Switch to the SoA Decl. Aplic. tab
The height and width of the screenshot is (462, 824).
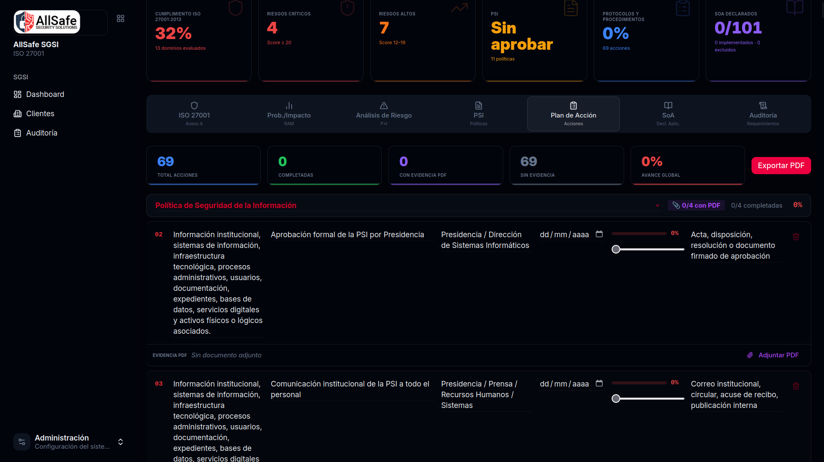click(x=668, y=114)
